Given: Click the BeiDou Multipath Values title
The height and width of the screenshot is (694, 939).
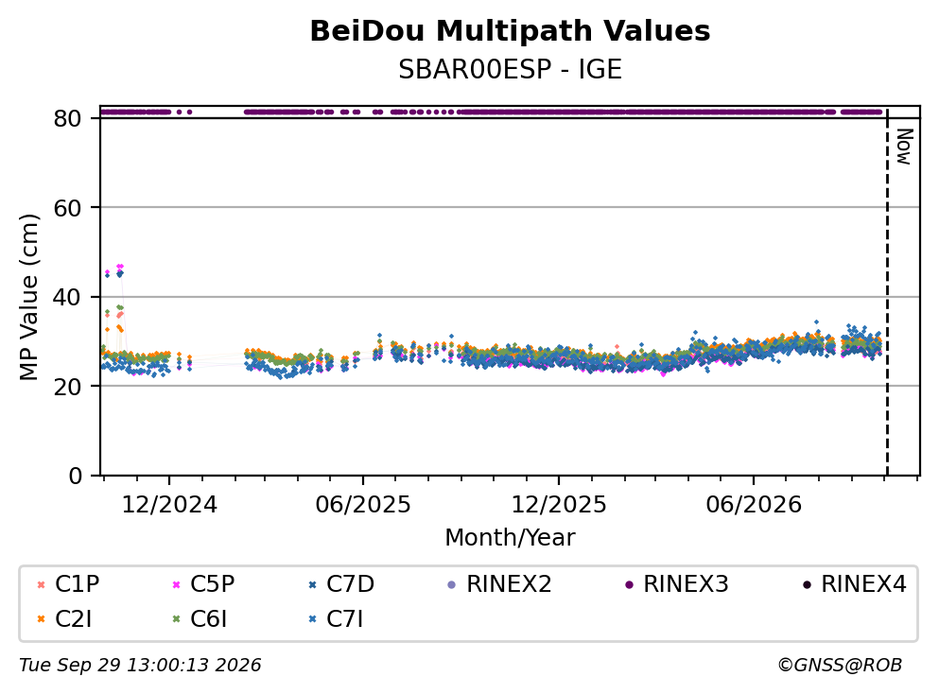Looking at the screenshot, I should pyautogui.click(x=510, y=31).
